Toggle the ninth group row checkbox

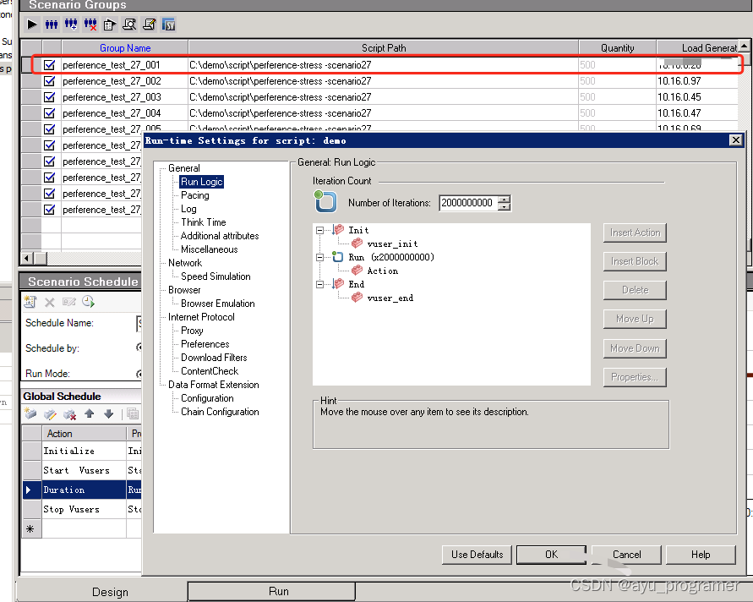tap(50, 193)
